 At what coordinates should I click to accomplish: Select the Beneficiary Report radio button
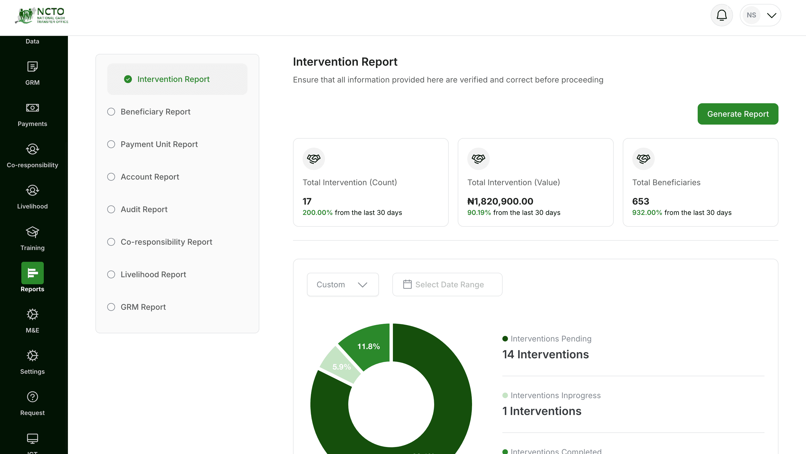(x=111, y=112)
